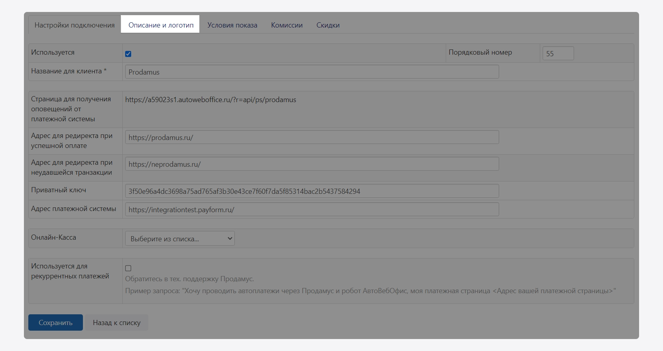The width and height of the screenshot is (663, 351).
Task: Select the Комиссии tab
Action: point(287,25)
